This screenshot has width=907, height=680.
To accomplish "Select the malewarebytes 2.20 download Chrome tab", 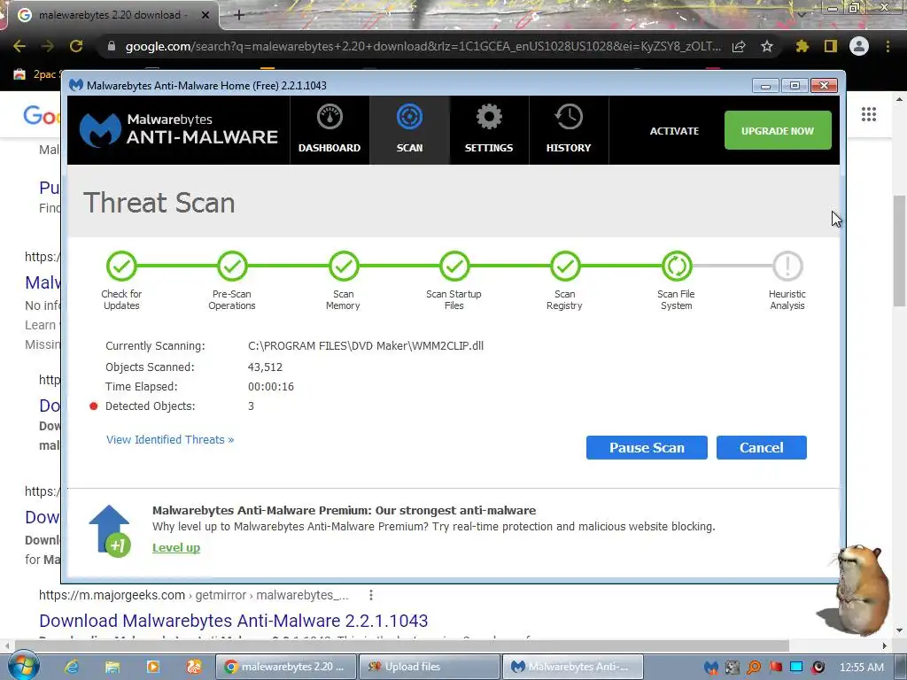I will tap(112, 15).
